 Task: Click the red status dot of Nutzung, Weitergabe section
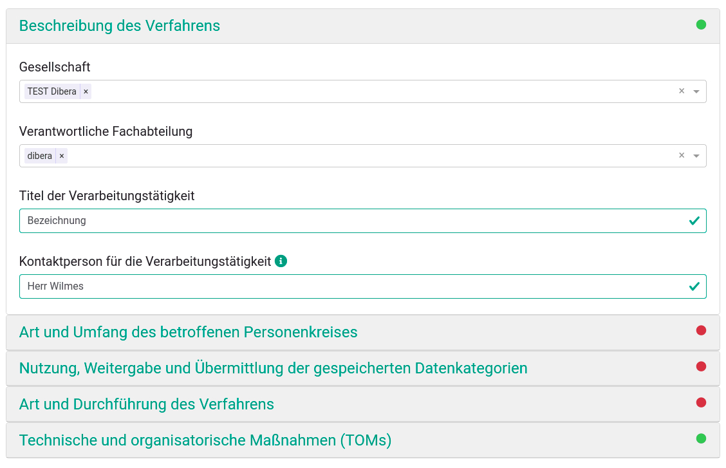pyautogui.click(x=701, y=366)
